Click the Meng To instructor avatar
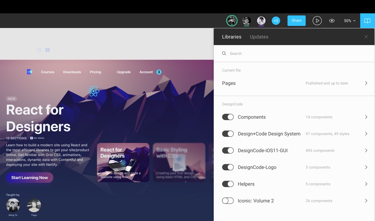Image resolution: width=375 pixels, height=221 pixels. (x=13, y=205)
